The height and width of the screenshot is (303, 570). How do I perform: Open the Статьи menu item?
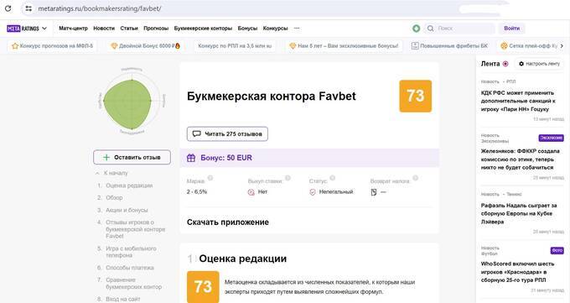pos(129,28)
